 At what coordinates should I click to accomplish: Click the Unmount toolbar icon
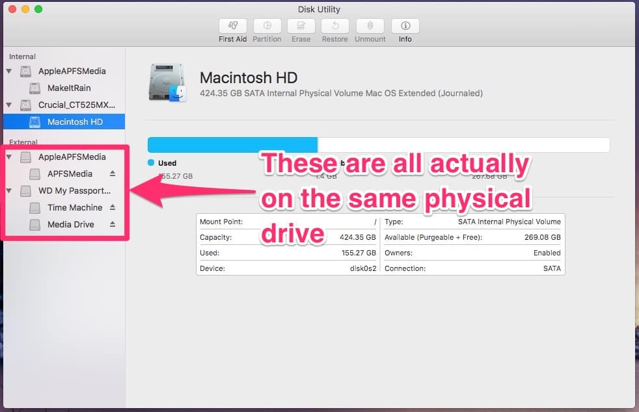[x=370, y=26]
